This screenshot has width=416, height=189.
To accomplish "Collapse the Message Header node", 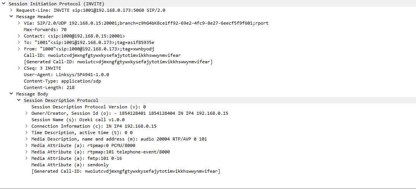I will point(11,17).
